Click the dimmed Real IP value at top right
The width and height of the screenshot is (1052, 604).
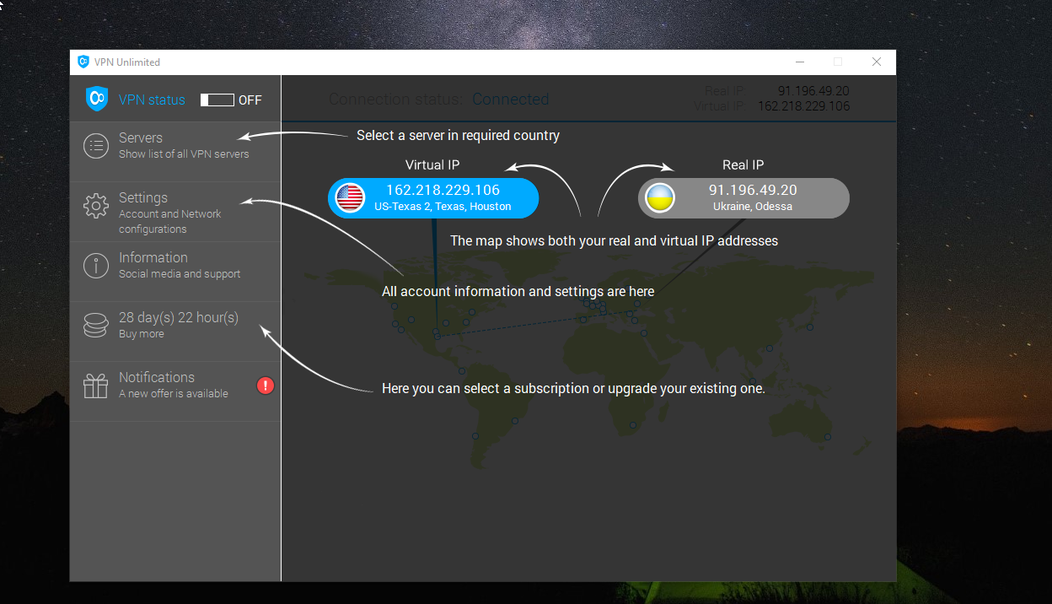813,91
